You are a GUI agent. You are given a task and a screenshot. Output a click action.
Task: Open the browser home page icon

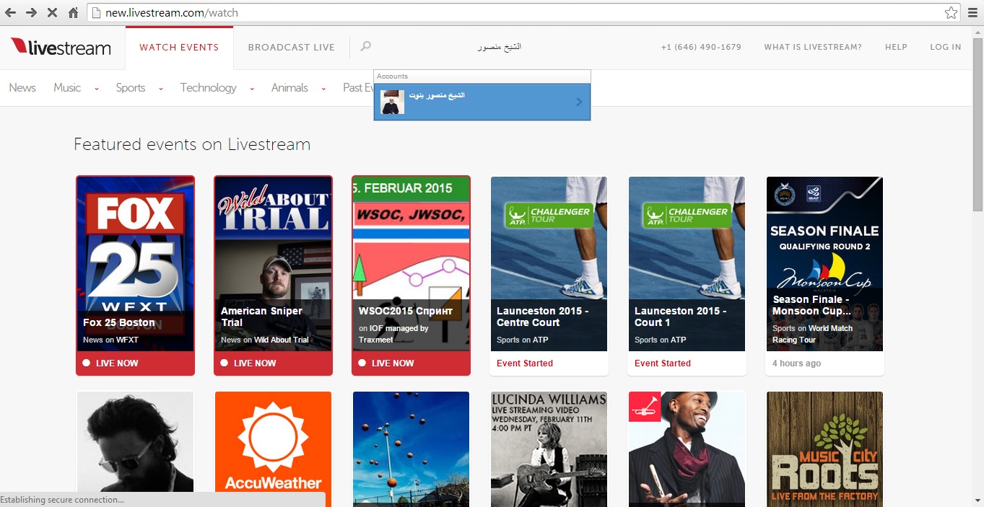pyautogui.click(x=73, y=13)
